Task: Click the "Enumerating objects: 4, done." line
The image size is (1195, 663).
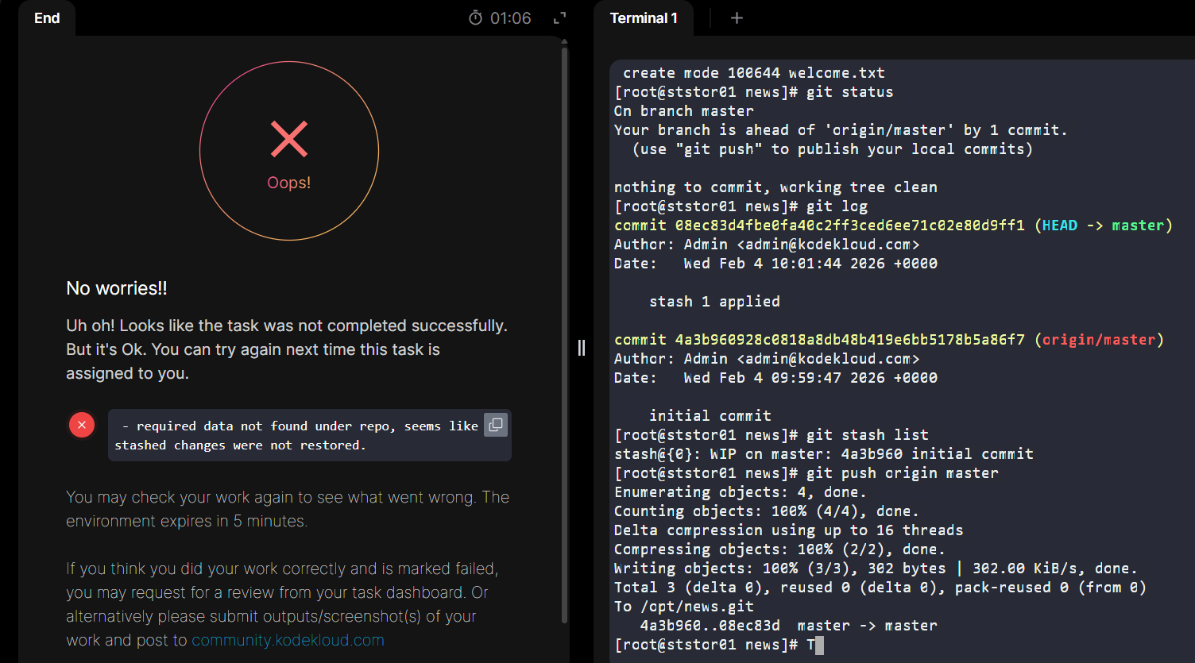Action: tap(741, 492)
